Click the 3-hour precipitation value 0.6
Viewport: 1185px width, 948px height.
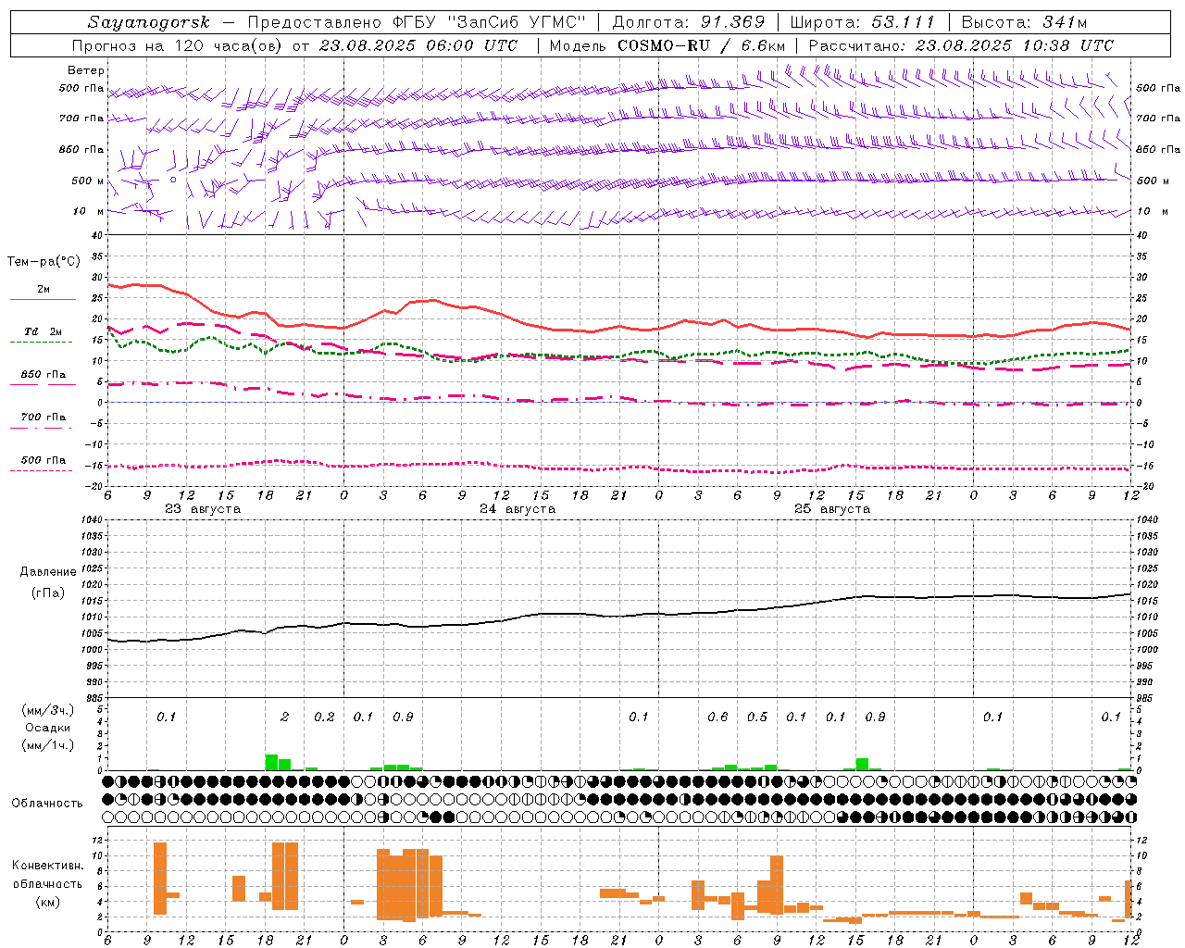(717, 717)
